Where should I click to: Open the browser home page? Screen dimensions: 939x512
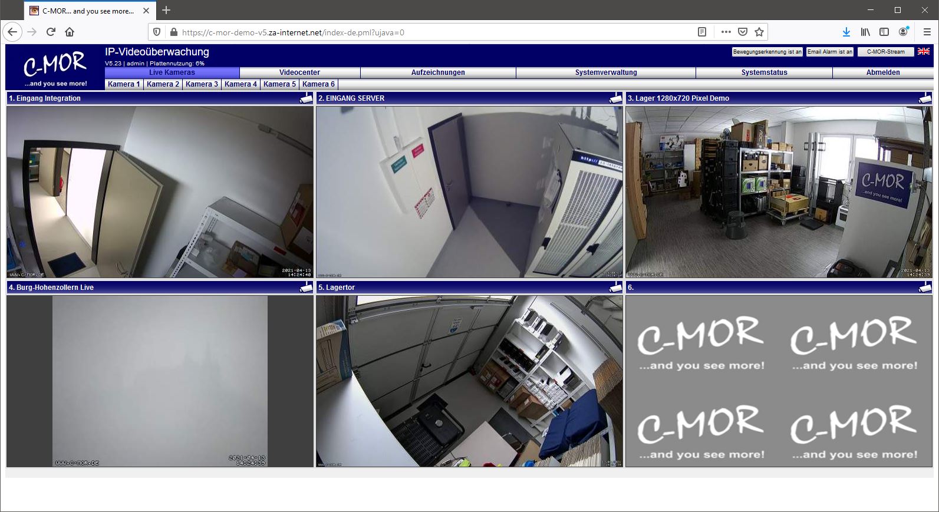[x=70, y=32]
